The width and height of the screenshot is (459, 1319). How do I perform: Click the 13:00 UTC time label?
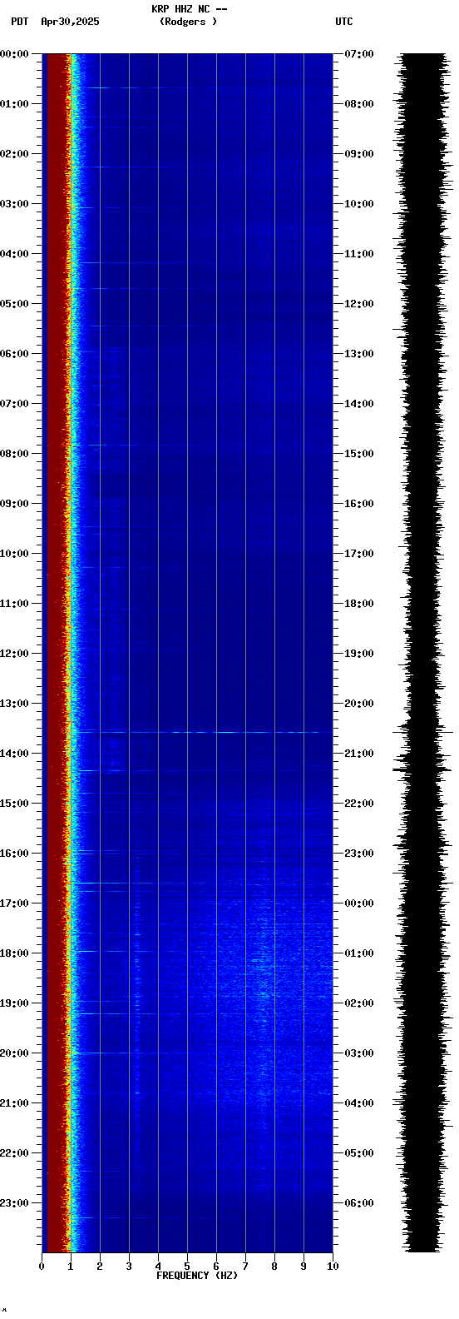(358, 354)
